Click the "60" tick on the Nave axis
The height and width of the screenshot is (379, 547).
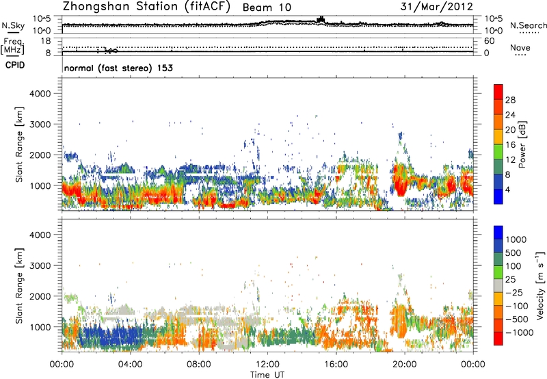[x=489, y=41]
